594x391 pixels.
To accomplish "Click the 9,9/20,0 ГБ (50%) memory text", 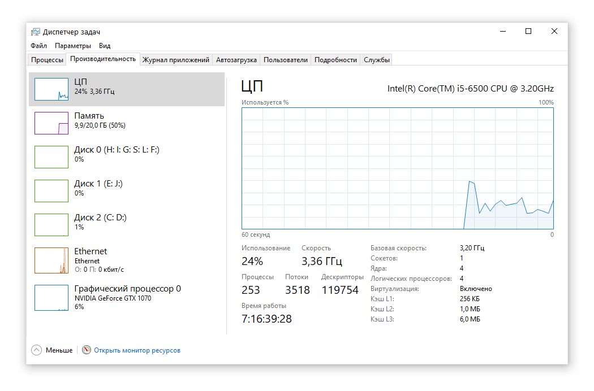I will (100, 125).
